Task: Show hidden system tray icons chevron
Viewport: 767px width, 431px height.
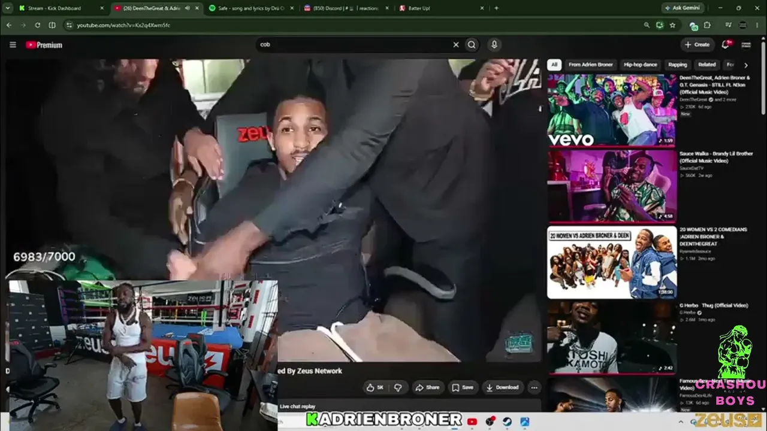Action: [x=681, y=421]
